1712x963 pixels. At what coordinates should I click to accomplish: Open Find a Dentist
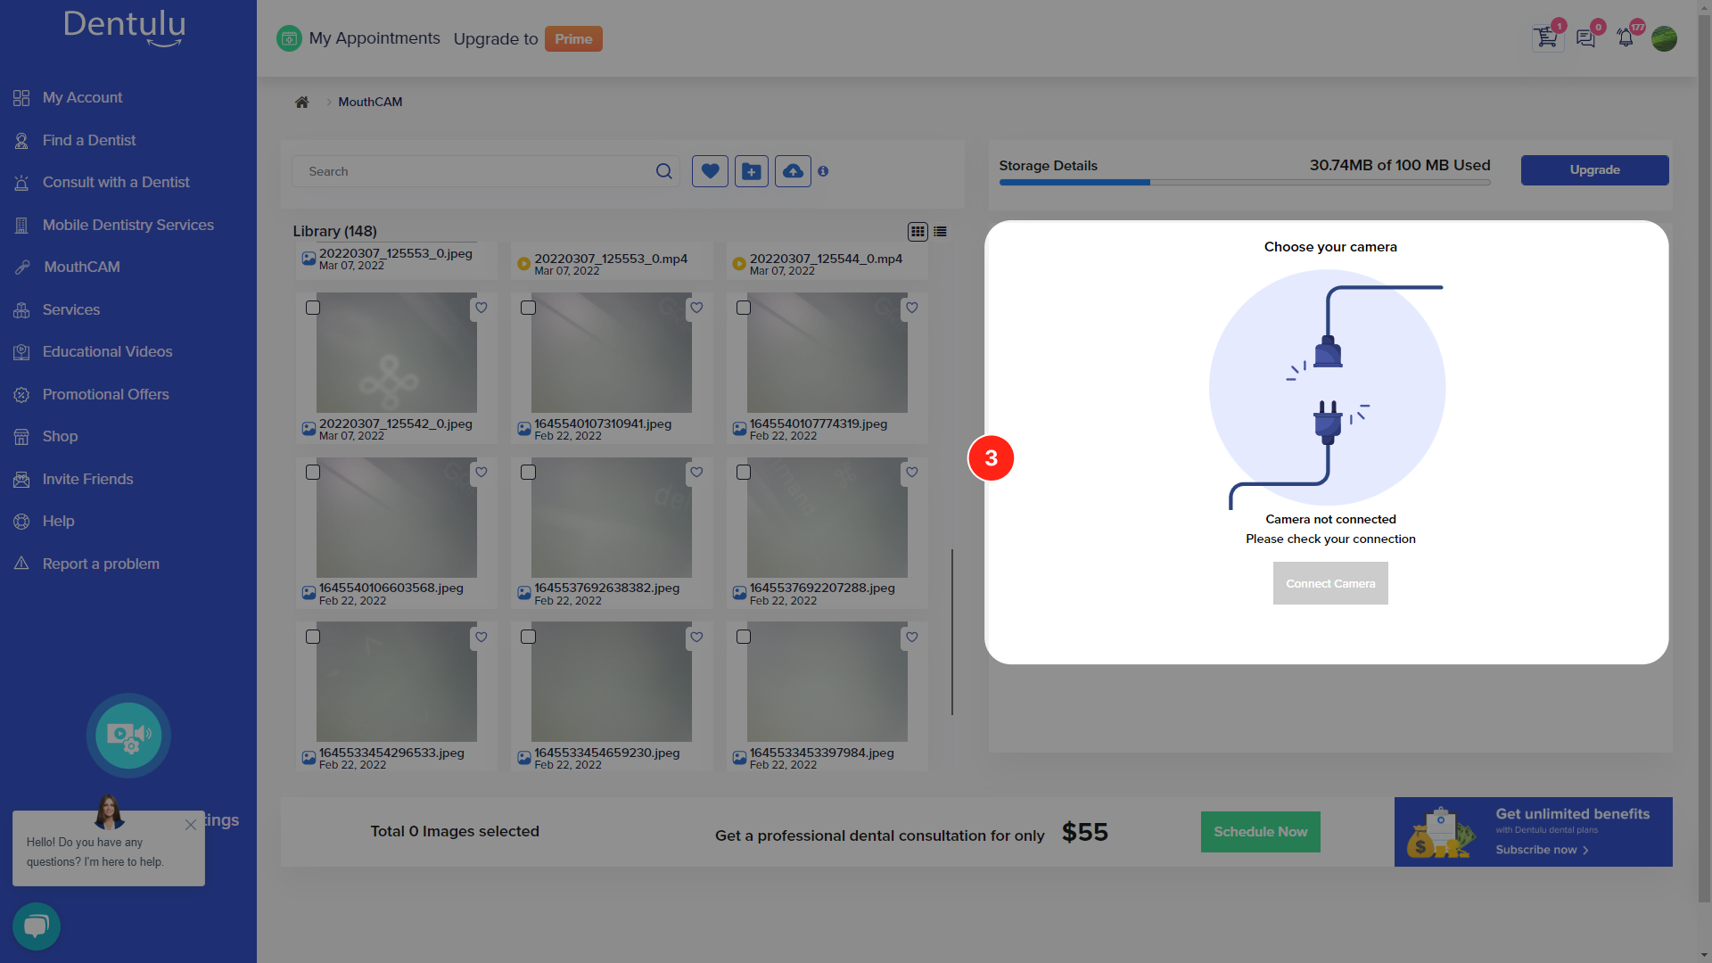(89, 140)
